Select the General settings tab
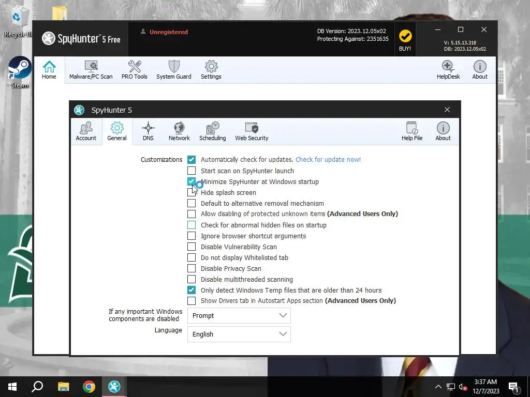 [x=117, y=131]
